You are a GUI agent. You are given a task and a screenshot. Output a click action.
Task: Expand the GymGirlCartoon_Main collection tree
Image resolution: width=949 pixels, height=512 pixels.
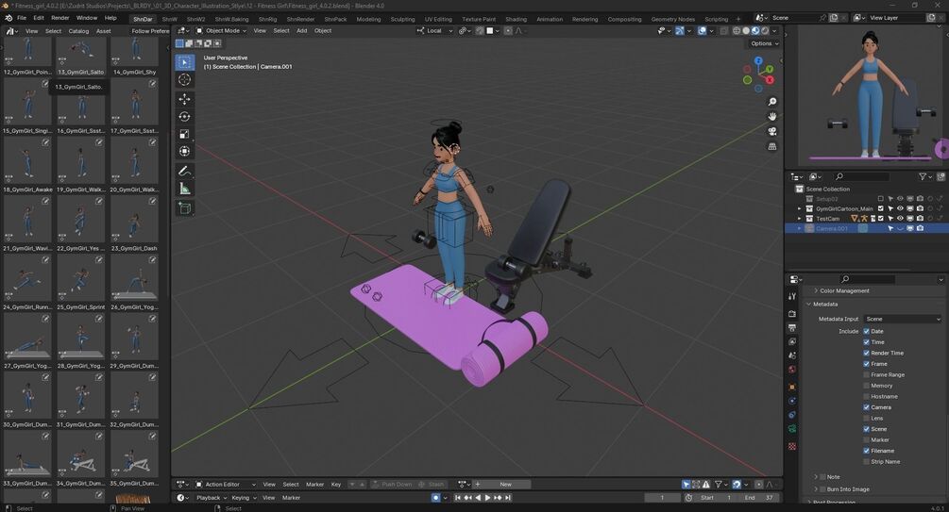click(799, 208)
